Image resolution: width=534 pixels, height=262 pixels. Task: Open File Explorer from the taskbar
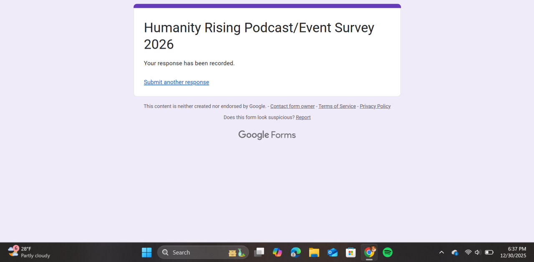point(314,252)
